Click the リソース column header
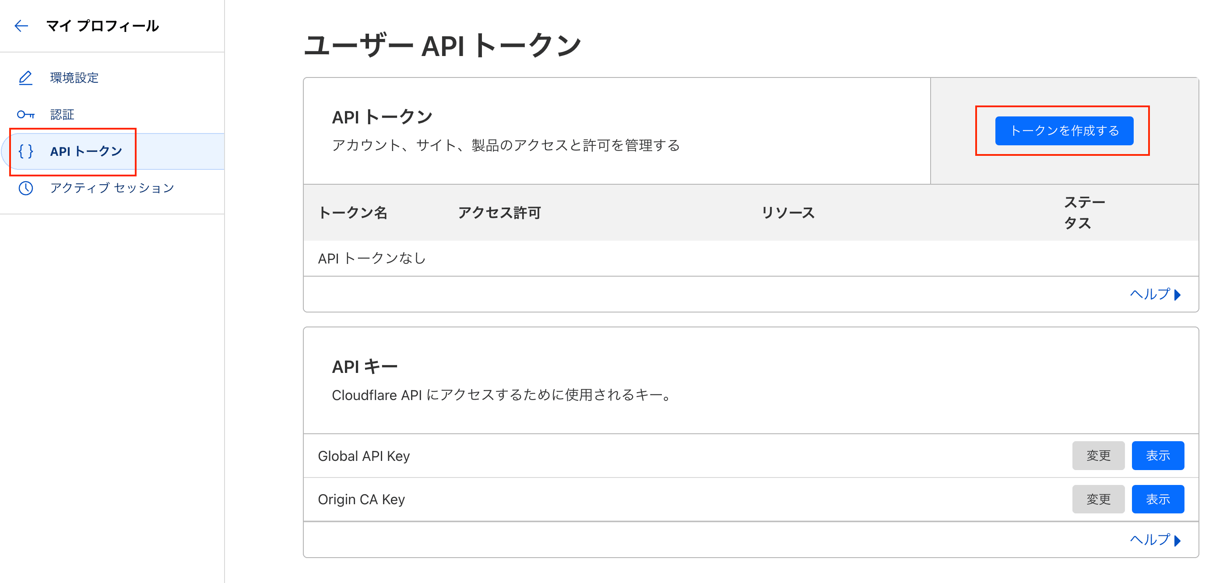The height and width of the screenshot is (583, 1223). [x=787, y=213]
